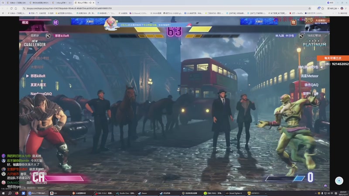Open the Netflix bookmark
The height and width of the screenshot is (196, 349).
click(x=296, y=14)
